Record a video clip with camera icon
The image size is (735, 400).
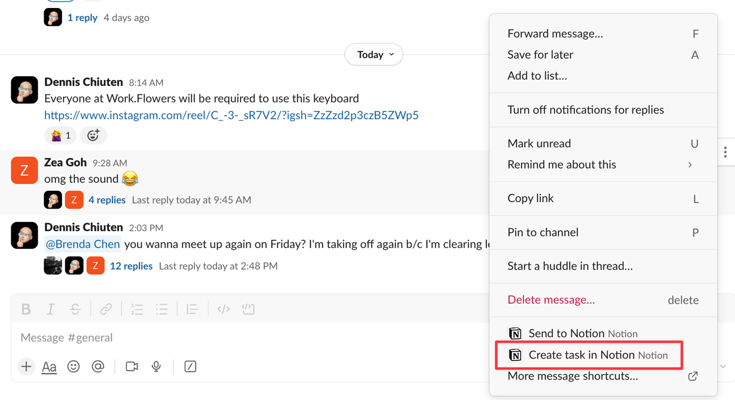(132, 367)
